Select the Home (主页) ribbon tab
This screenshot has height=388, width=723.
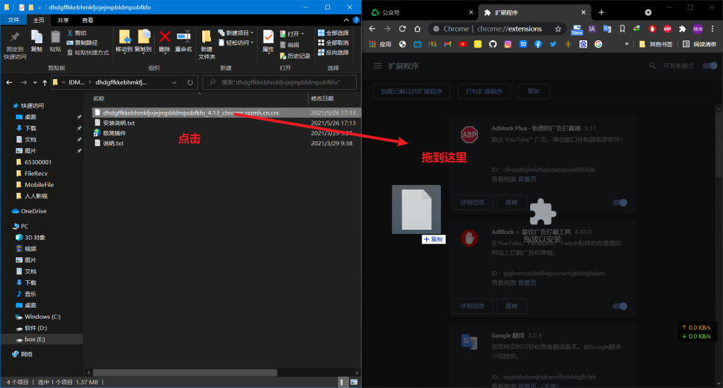39,20
